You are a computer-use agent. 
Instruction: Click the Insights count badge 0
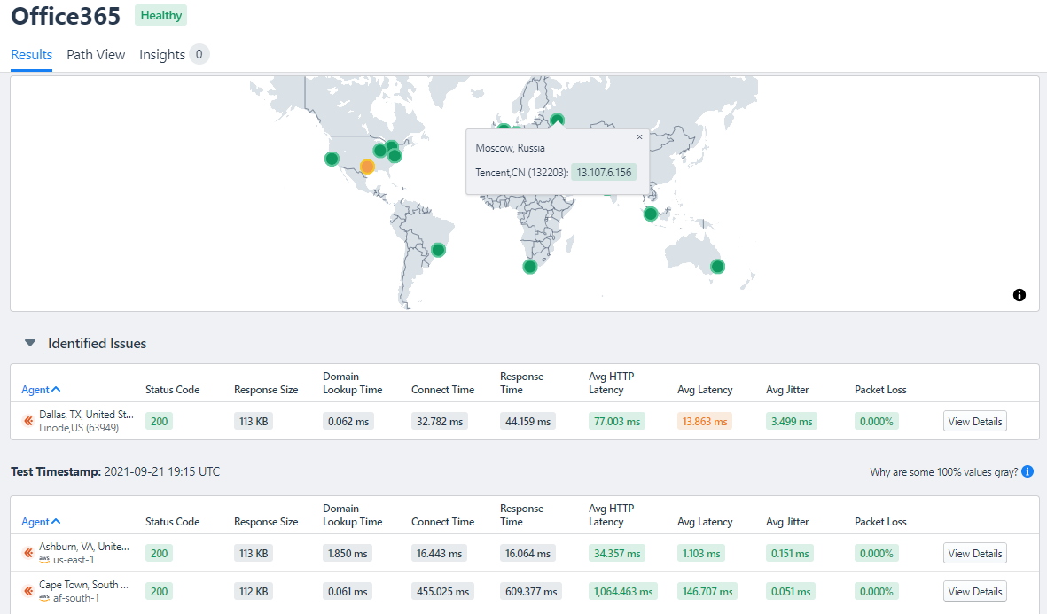pyautogui.click(x=199, y=54)
